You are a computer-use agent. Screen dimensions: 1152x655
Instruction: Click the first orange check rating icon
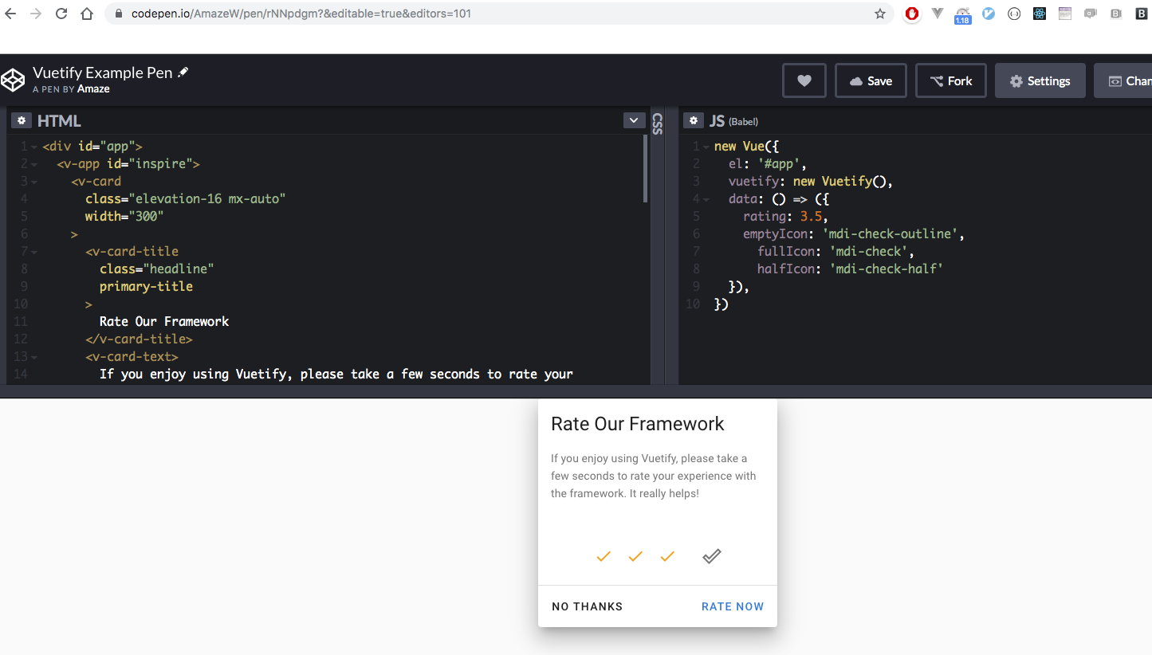[604, 556]
